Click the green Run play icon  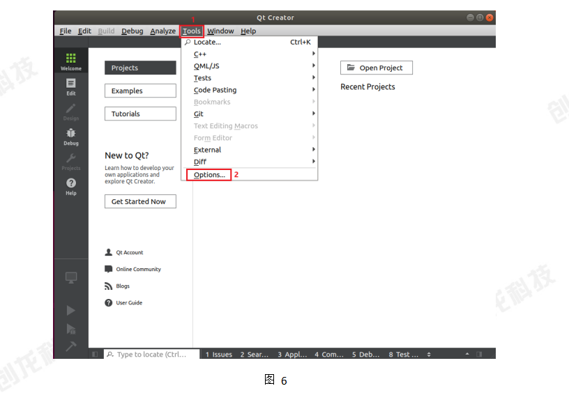(x=71, y=310)
